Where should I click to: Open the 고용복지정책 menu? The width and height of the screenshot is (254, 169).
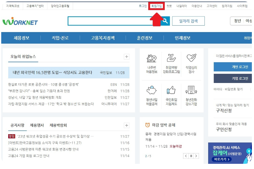tap(103, 38)
